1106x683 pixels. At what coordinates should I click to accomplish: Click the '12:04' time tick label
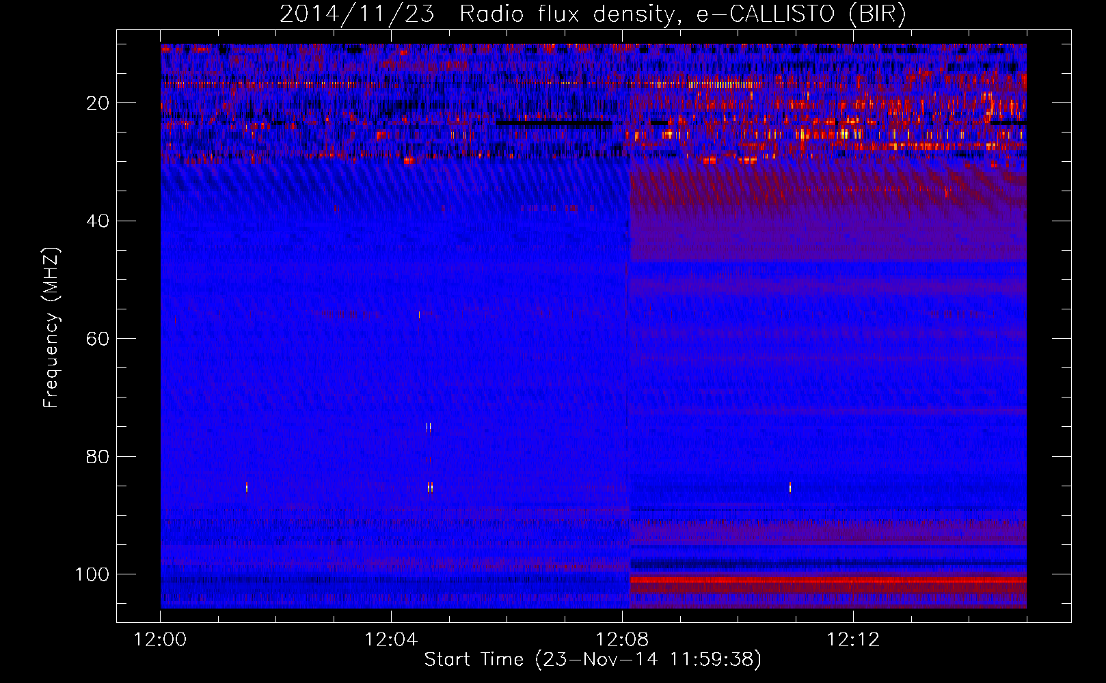[x=391, y=640]
